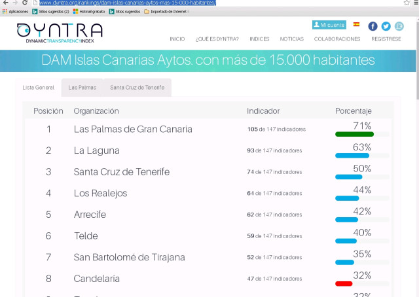The width and height of the screenshot is (419, 297).
Task: Open San Bartolomé de Tirajana entry
Action: coord(130,257)
